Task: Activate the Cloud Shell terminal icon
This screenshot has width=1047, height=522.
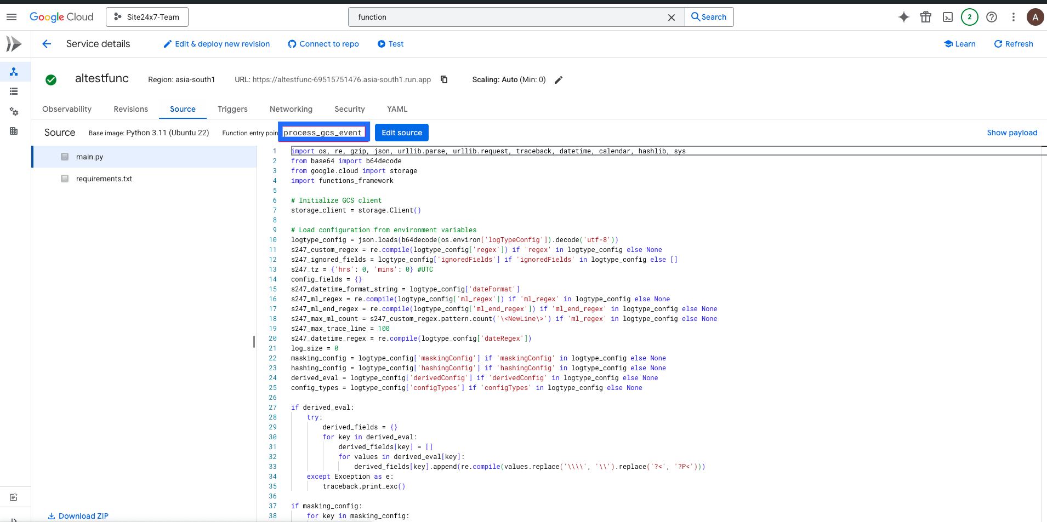Action: pyautogui.click(x=948, y=17)
